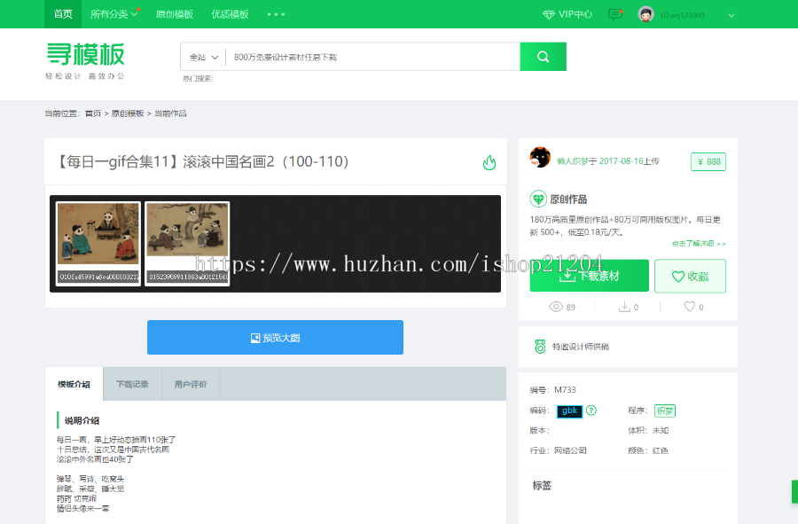Click the eye views icon showing 89
Screen dimensions: 798x524
click(556, 307)
